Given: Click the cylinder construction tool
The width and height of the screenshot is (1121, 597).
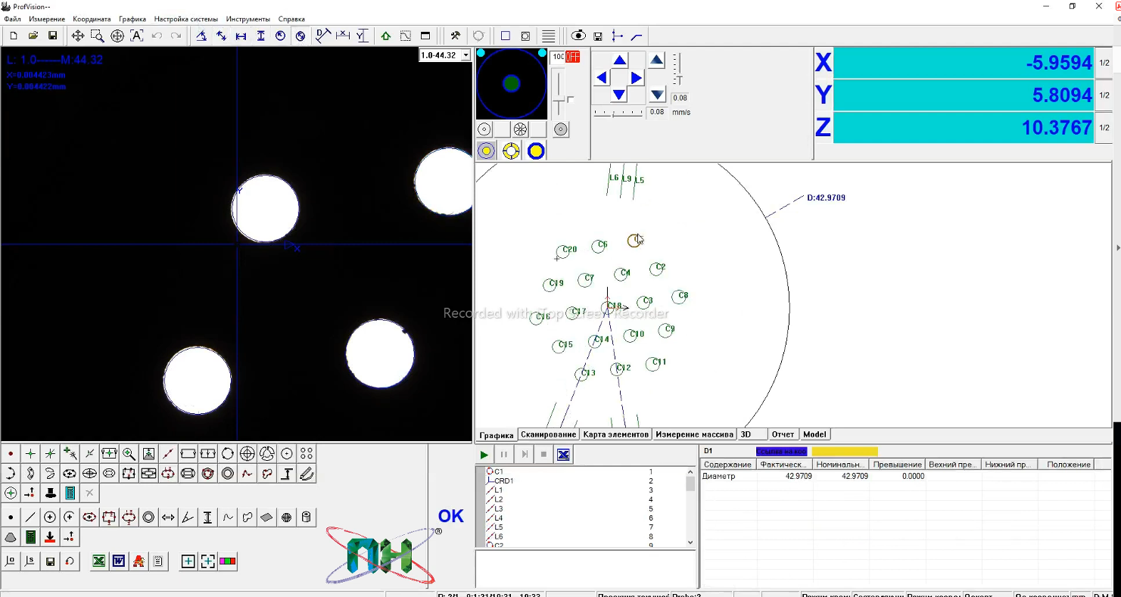Looking at the screenshot, I should click(x=306, y=518).
